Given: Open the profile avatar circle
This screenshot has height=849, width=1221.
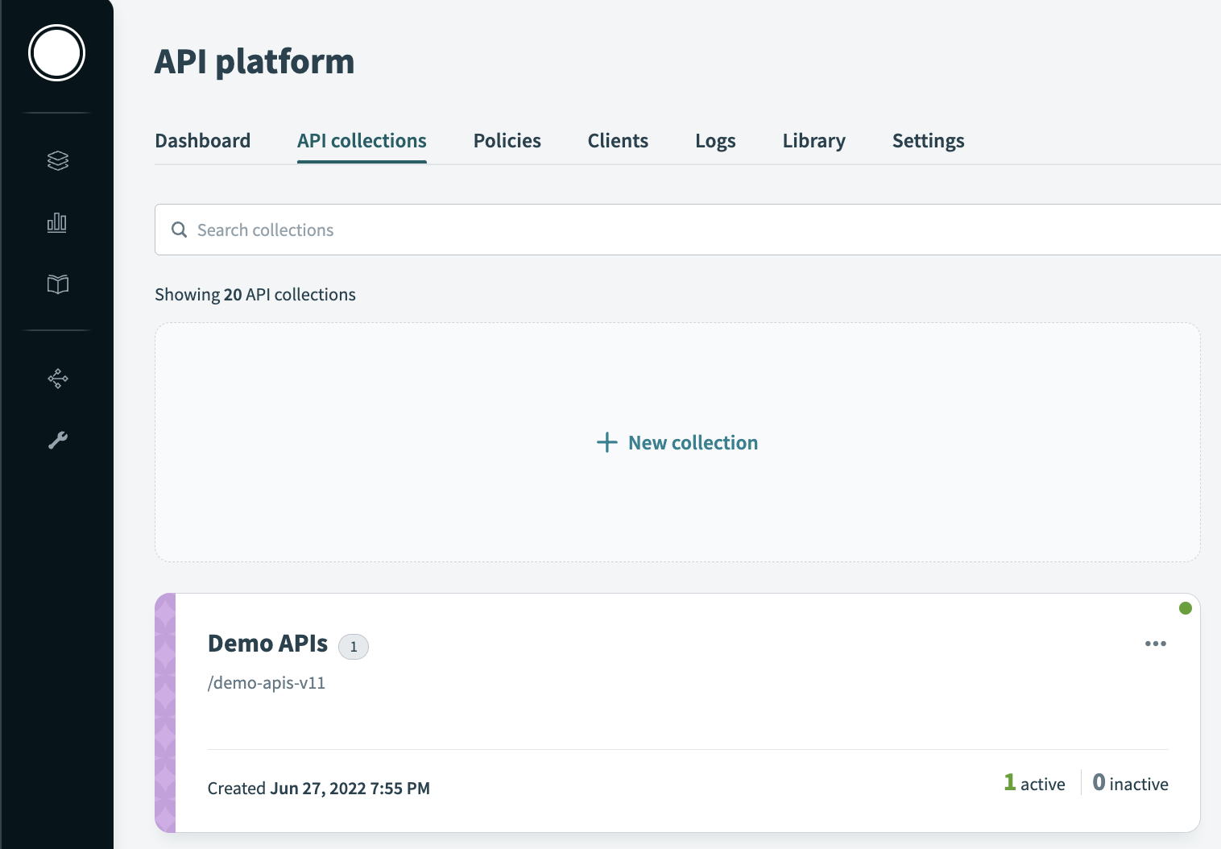Looking at the screenshot, I should (56, 52).
